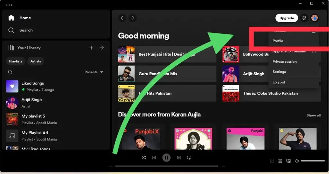329x174 pixels.
Task: Open Hot Hits Pakistan card
Action: (x=167, y=93)
